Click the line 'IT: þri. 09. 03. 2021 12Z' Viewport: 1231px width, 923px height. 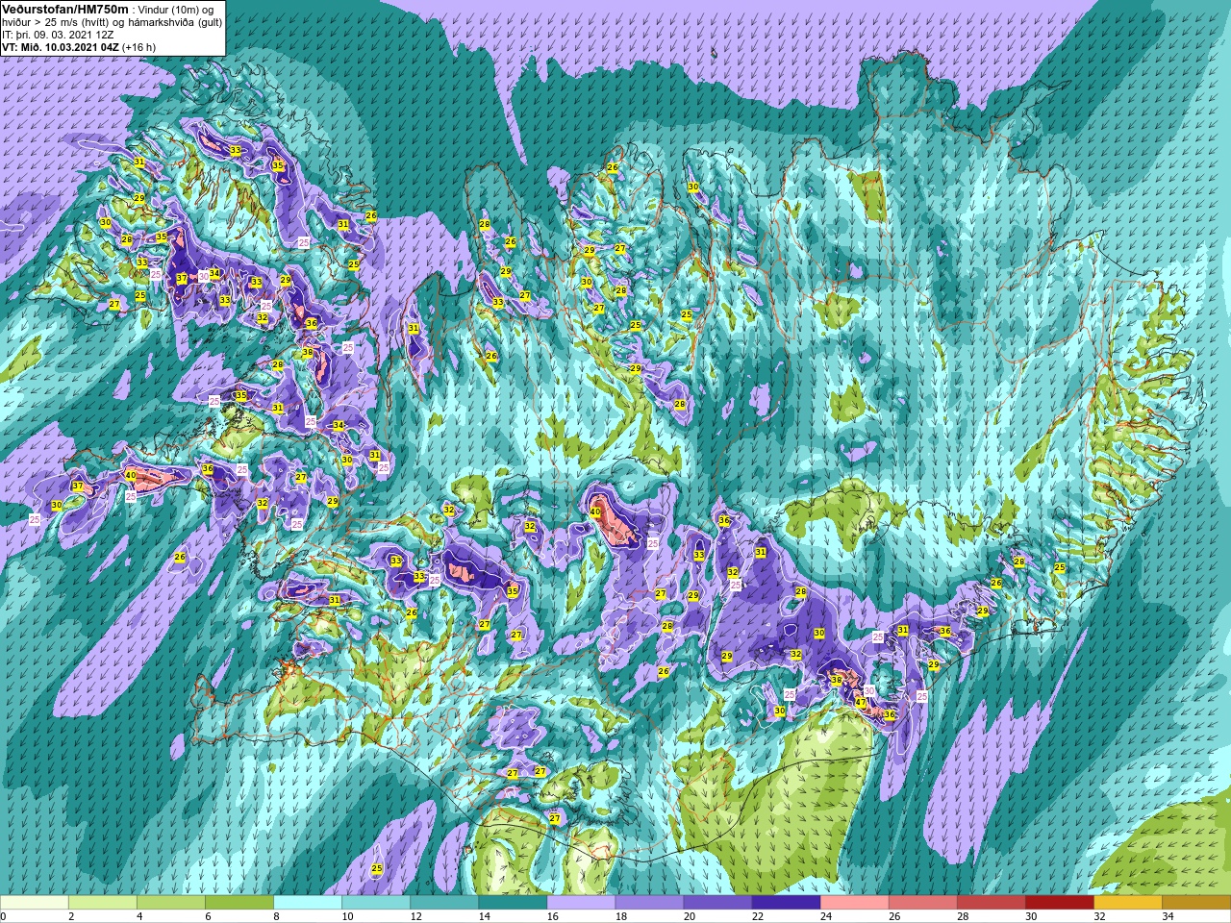[59, 34]
